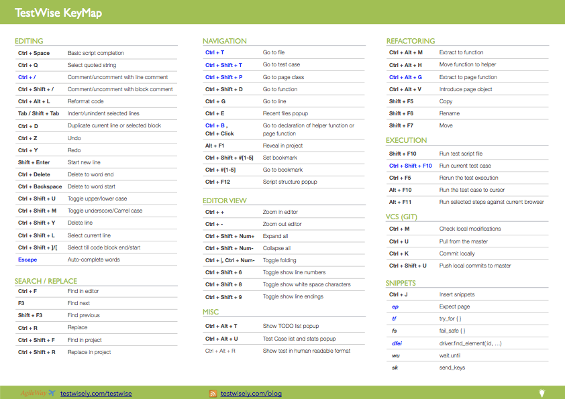This screenshot has height=399, width=565.
Task: Click the blue 'dfei' snippet
Action: point(397,343)
